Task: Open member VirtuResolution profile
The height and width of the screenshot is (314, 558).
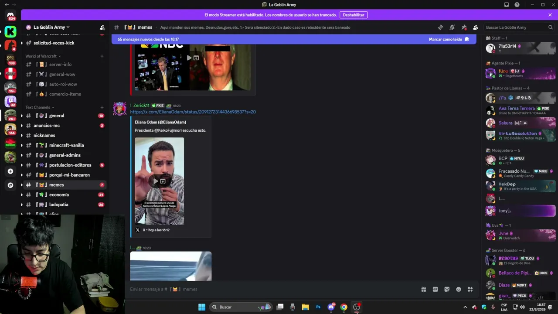Action: point(521,135)
